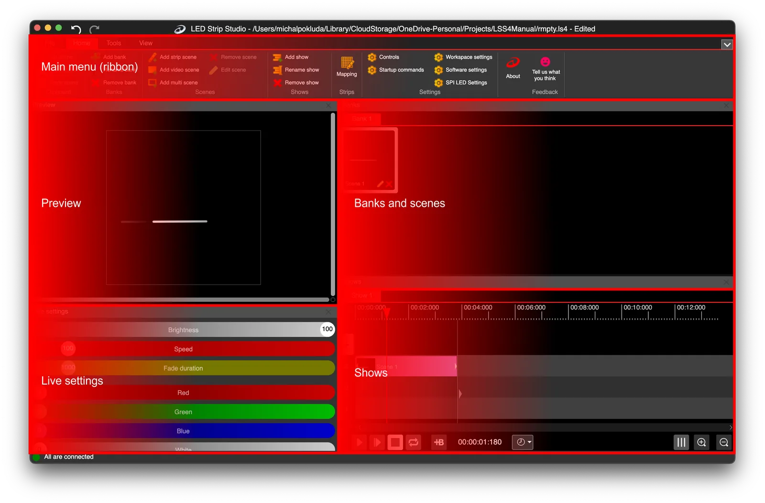Rename the current show

(296, 70)
